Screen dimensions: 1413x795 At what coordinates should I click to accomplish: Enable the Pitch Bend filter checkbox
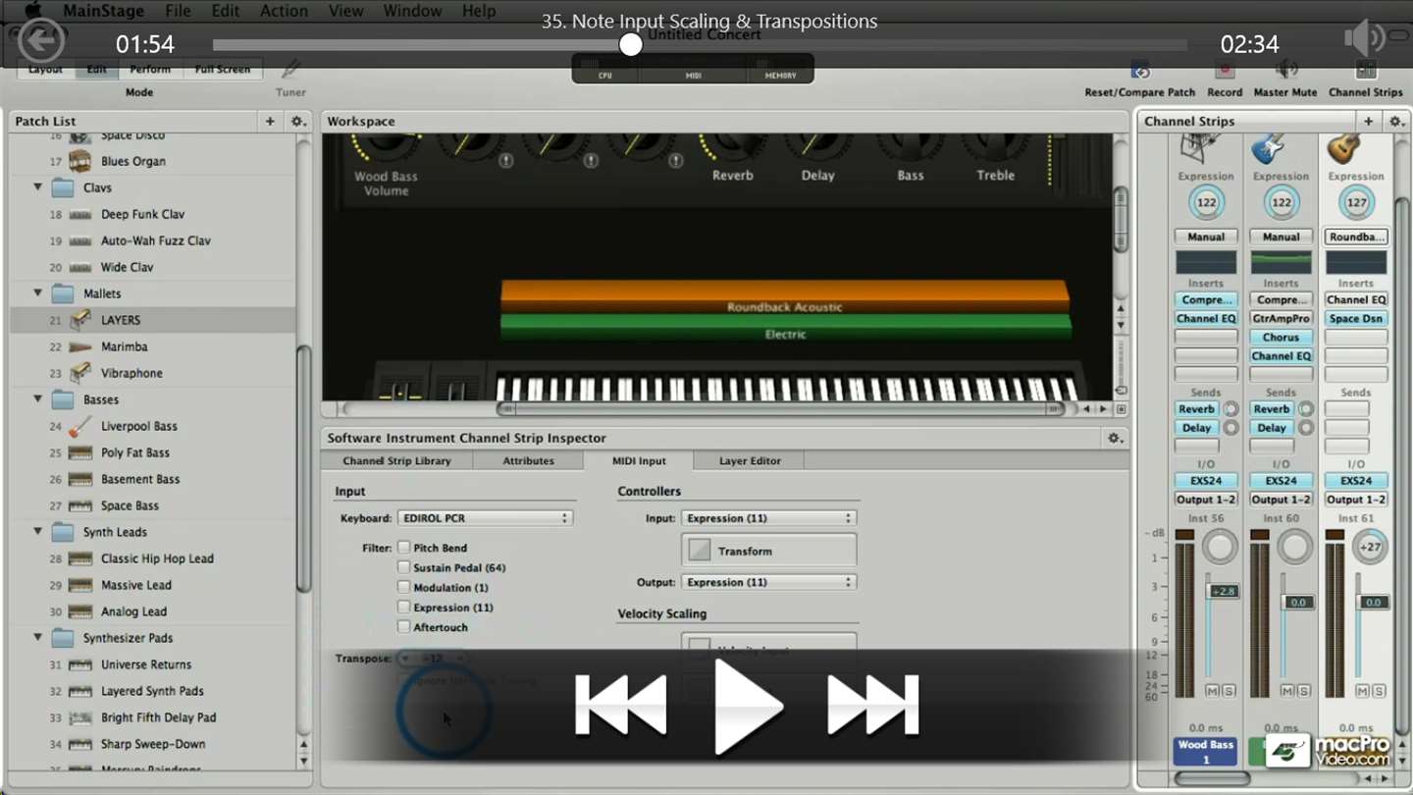point(403,548)
